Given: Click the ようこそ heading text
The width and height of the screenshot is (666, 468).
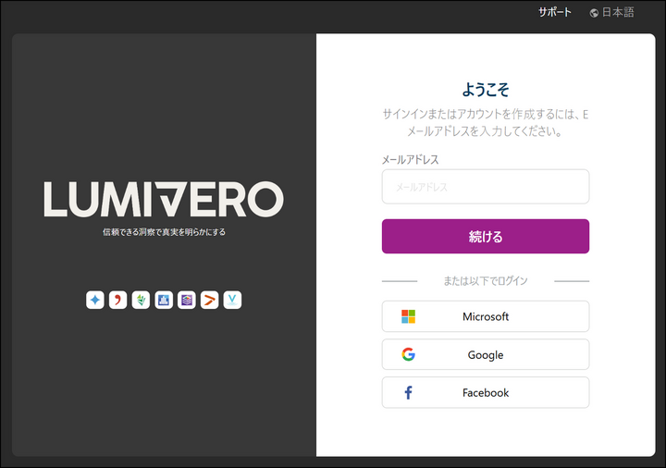Looking at the screenshot, I should [x=485, y=90].
